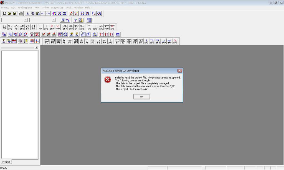Click the Redo arrow icon
Image resolution: width=284 pixels, height=170 pixels.
pyautogui.click(x=48, y=13)
